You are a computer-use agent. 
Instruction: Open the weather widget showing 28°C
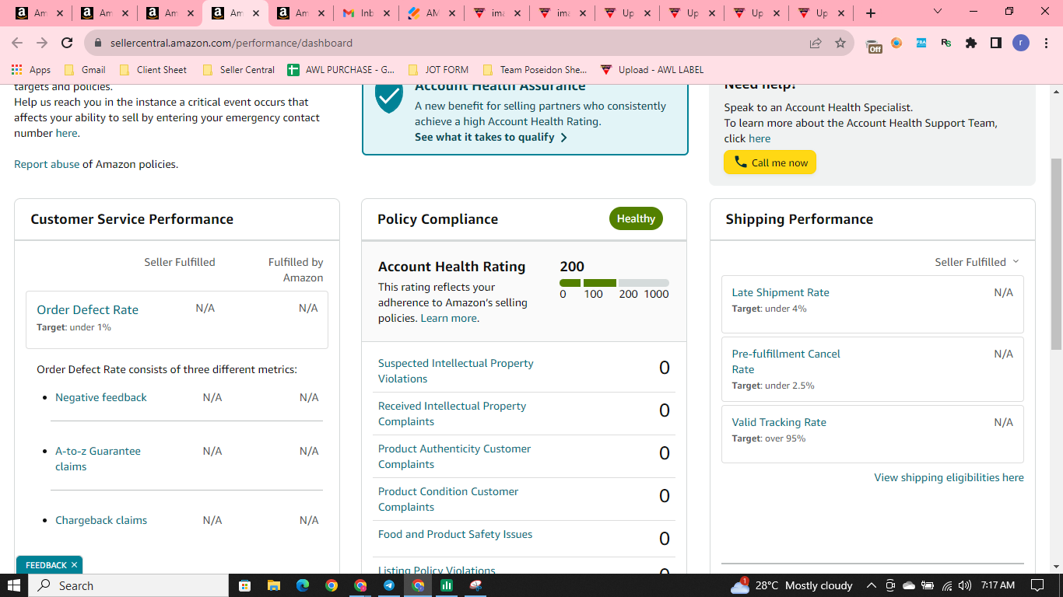(791, 585)
